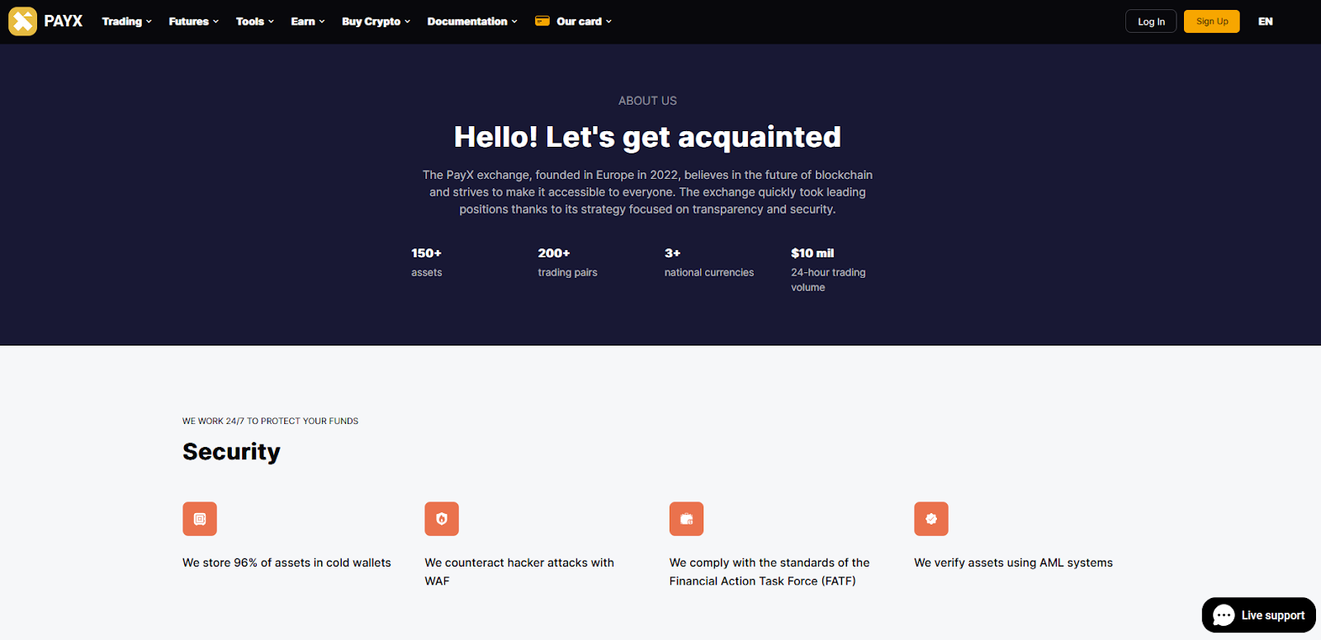Click the orange Sign Up button
This screenshot has width=1321, height=640.
click(1211, 21)
